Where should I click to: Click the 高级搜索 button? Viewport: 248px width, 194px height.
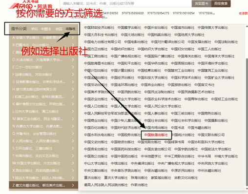[x=221, y=3]
